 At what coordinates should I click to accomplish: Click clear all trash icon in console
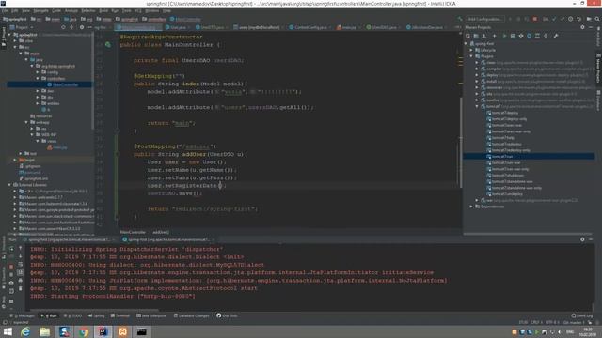21,288
